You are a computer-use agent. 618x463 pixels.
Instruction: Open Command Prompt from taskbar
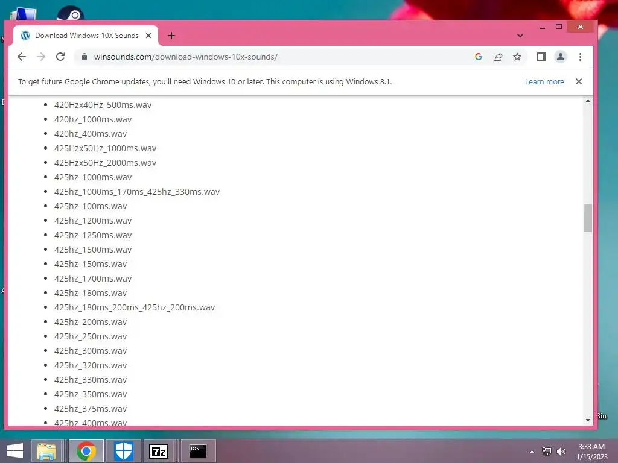pos(198,451)
